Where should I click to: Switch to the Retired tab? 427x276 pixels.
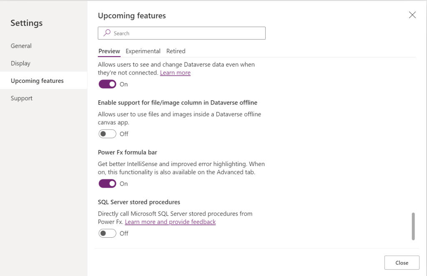point(176,51)
